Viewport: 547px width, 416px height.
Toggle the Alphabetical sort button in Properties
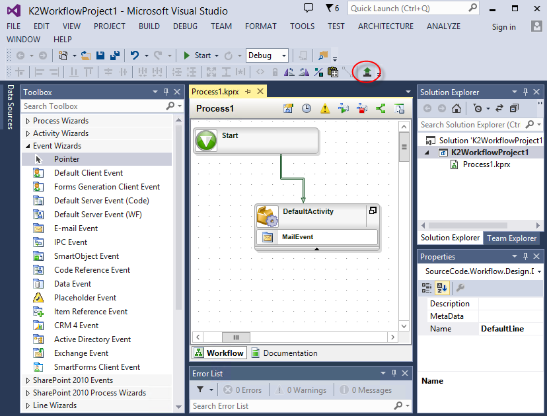coord(442,288)
